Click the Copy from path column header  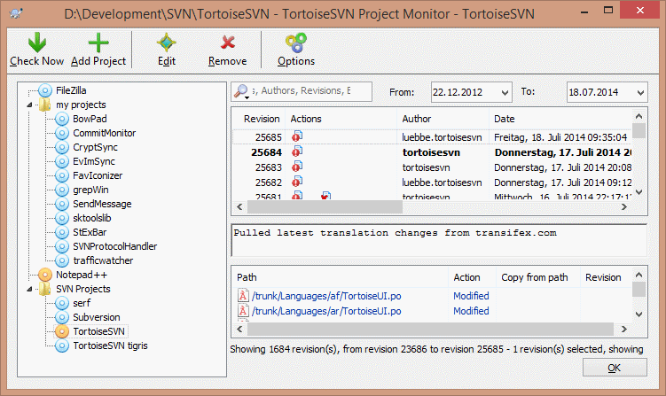point(537,277)
